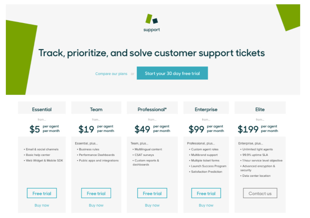Click Buy now for Professional plan
Viewport: 310px width, 218px height.
152,206
